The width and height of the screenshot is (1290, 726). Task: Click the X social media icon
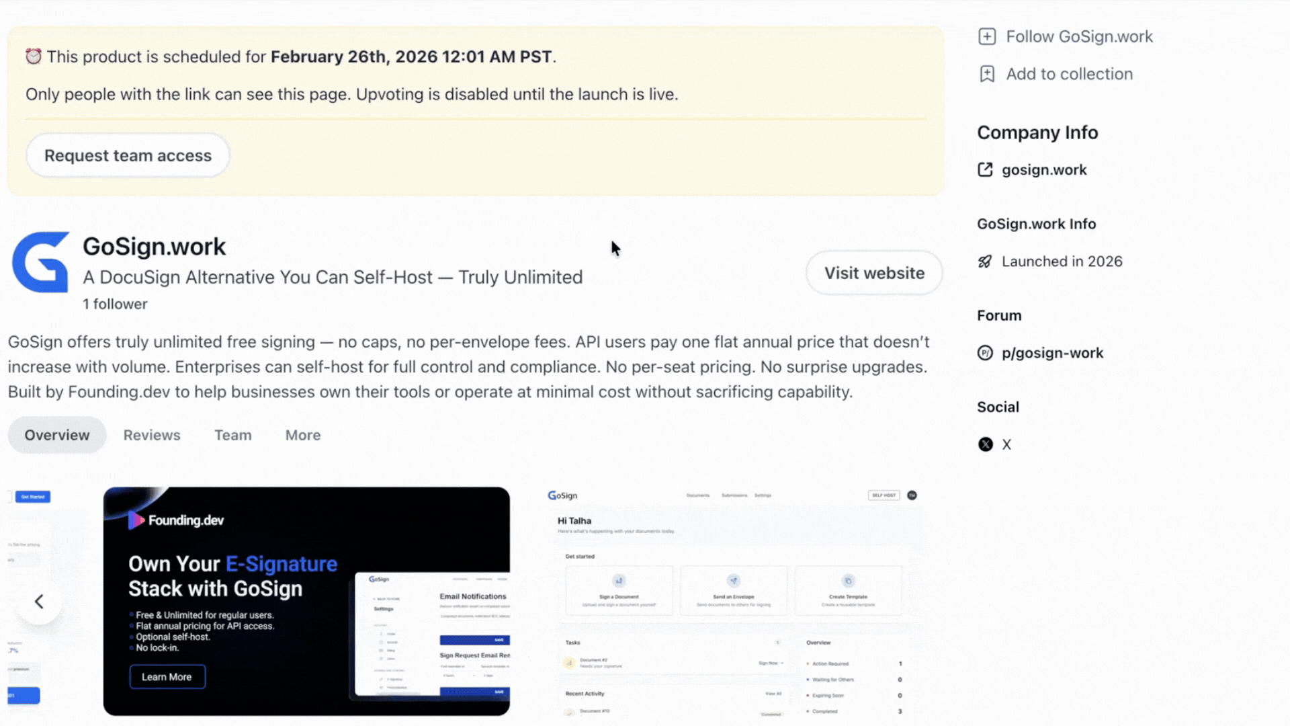coord(986,444)
